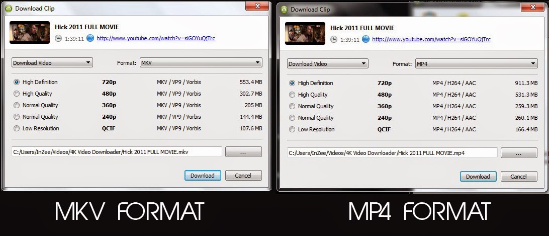The image size is (549, 236).
Task: Click Download button in MP4 window
Action: 478,177
